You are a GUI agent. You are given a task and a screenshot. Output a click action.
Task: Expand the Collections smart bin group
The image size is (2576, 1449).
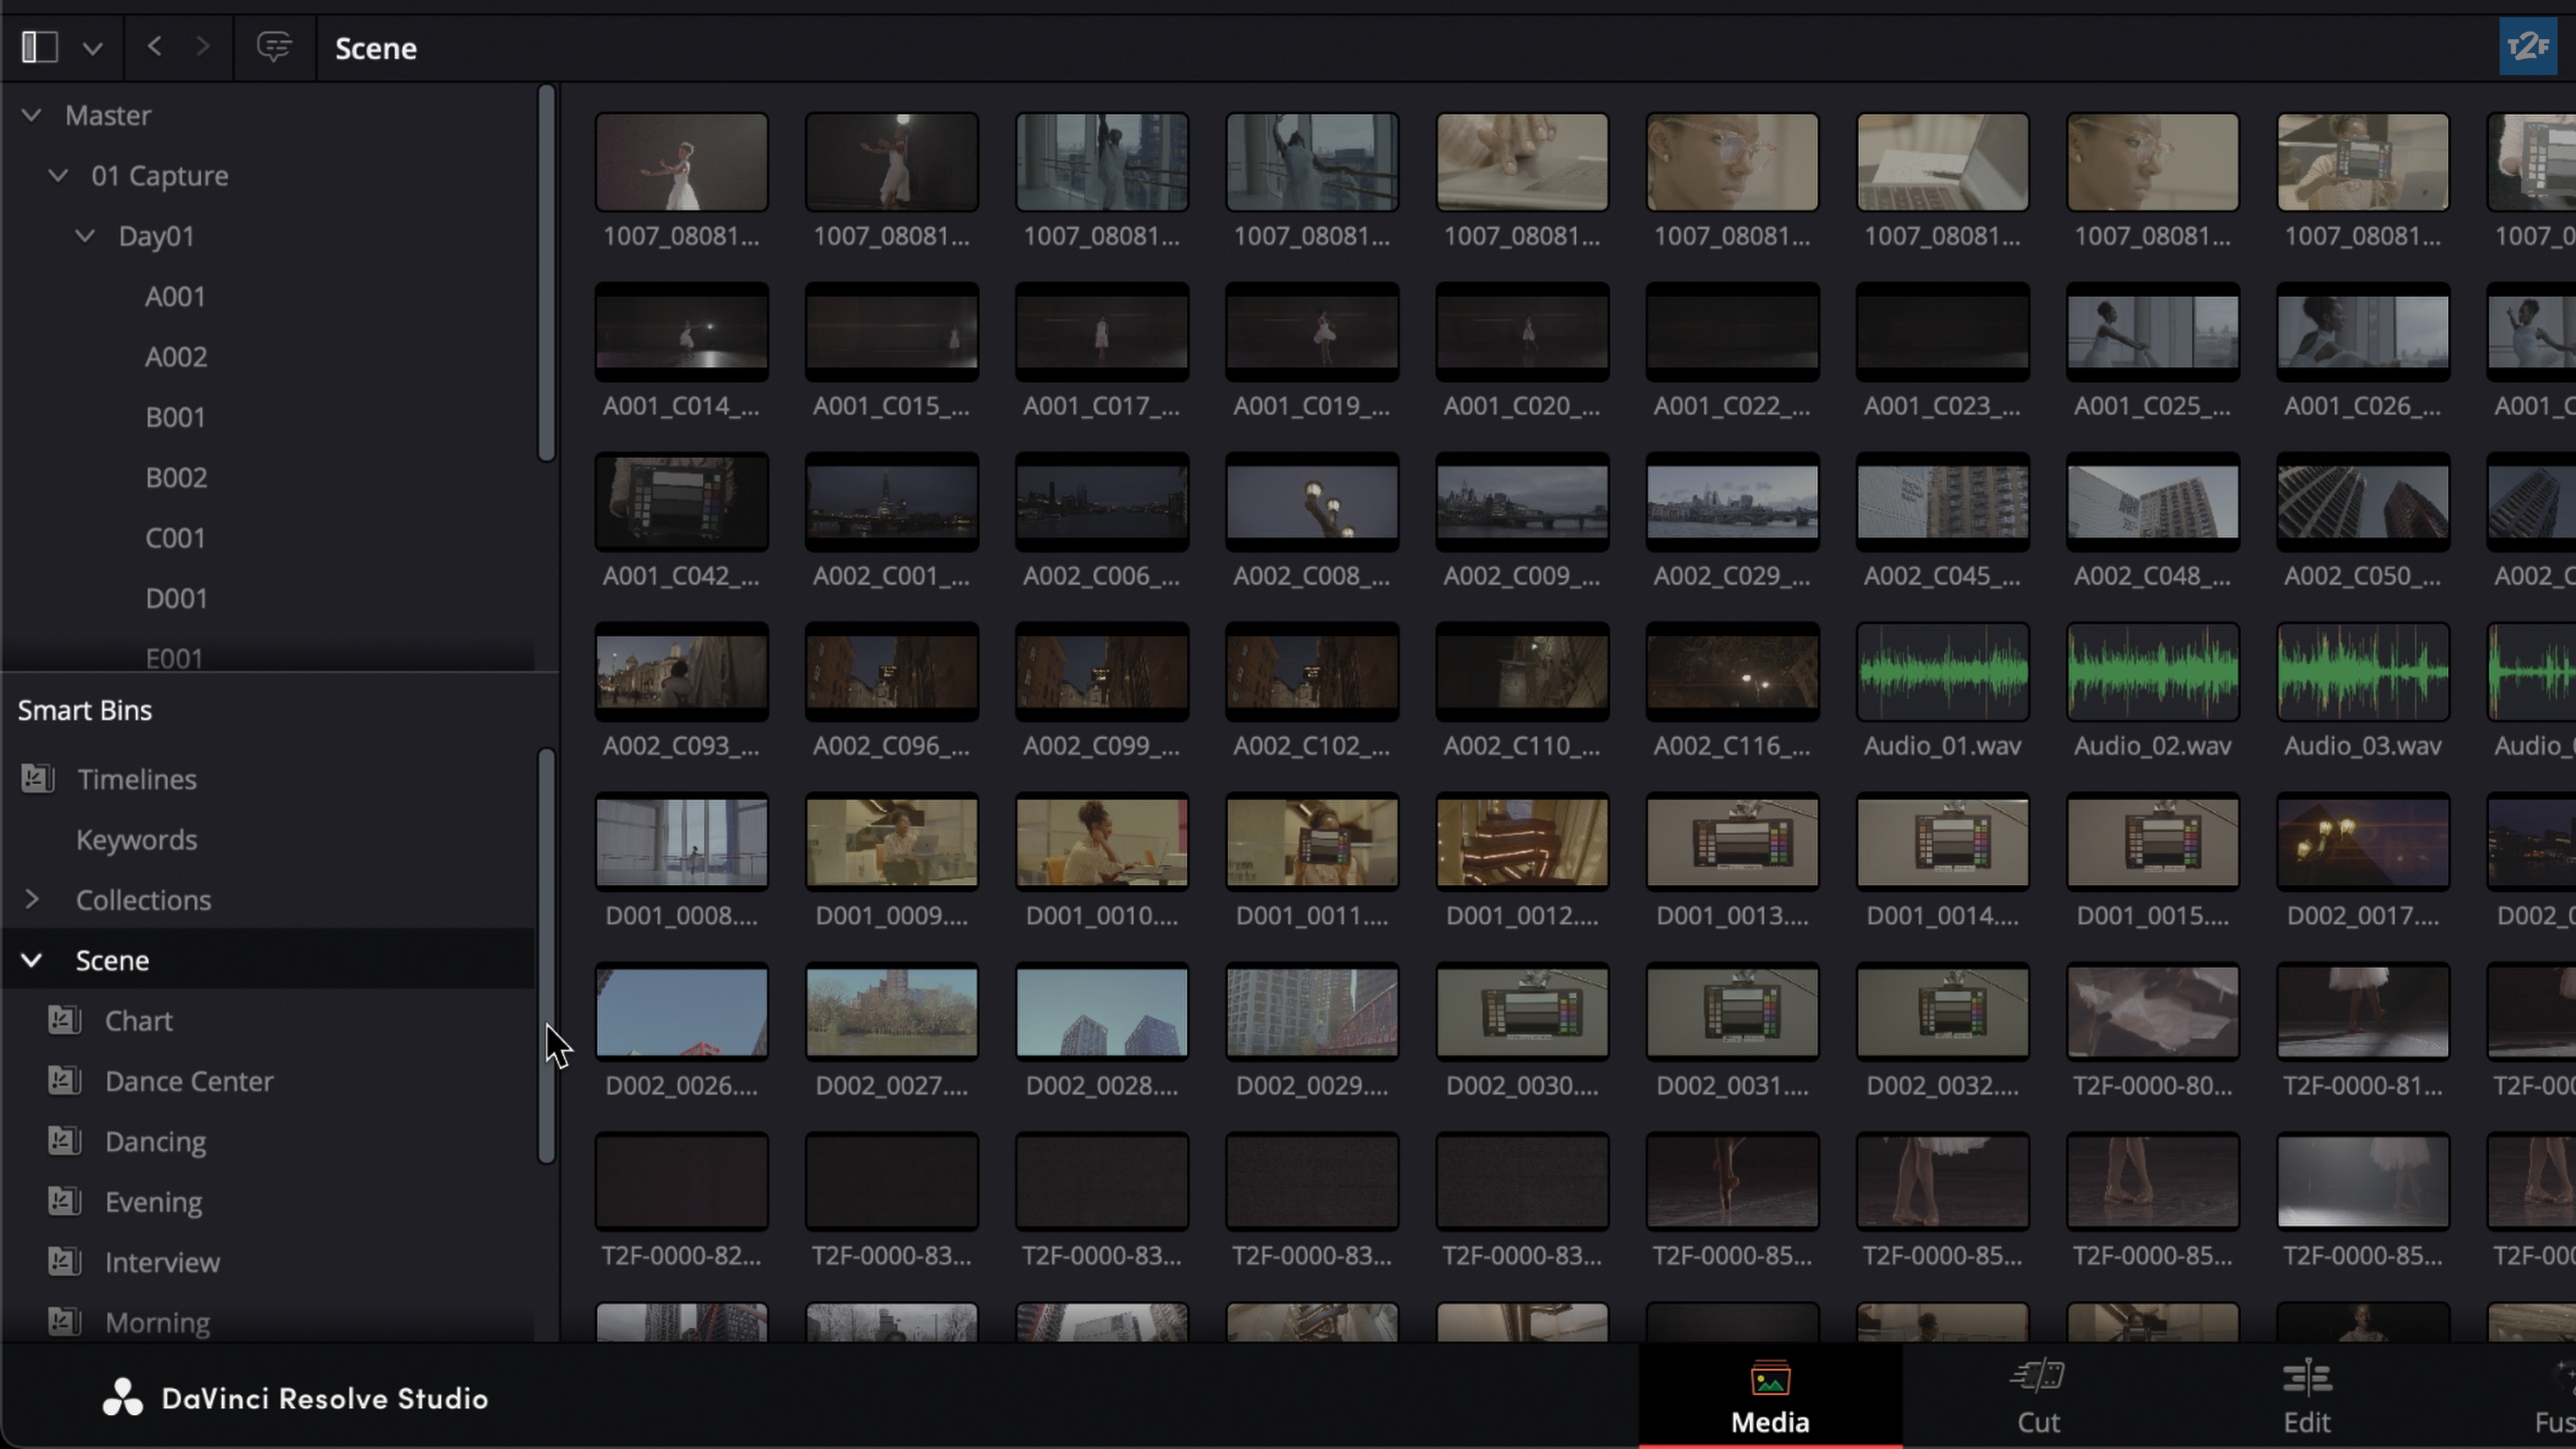(x=32, y=899)
